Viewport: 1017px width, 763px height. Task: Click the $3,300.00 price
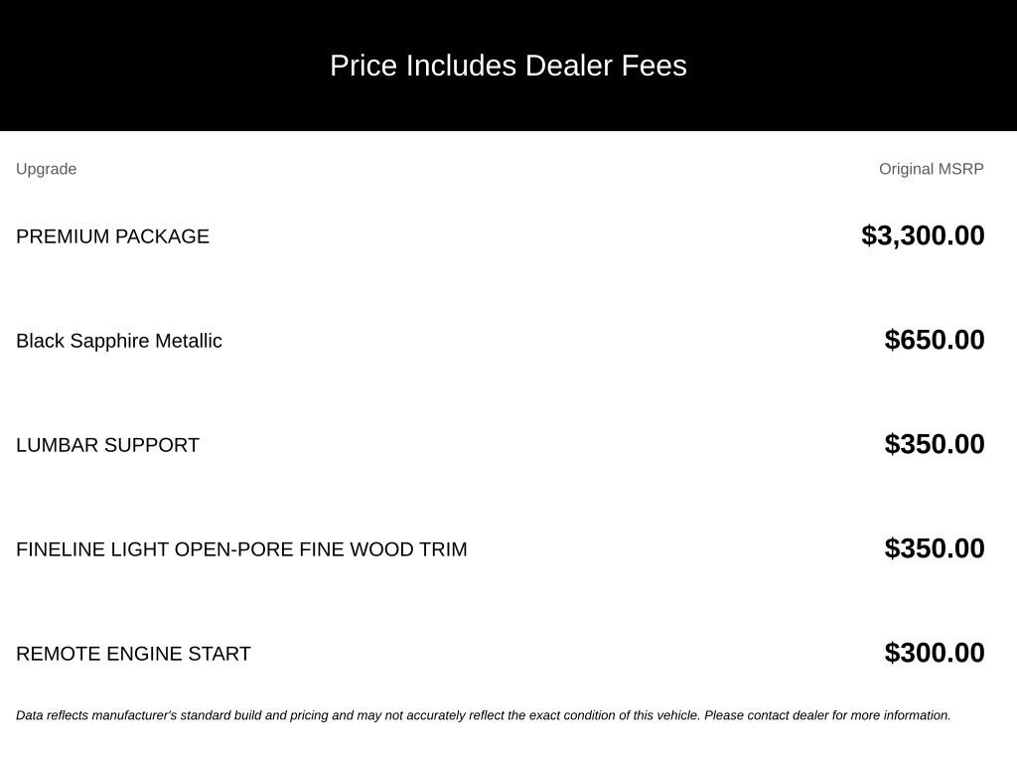[923, 235]
